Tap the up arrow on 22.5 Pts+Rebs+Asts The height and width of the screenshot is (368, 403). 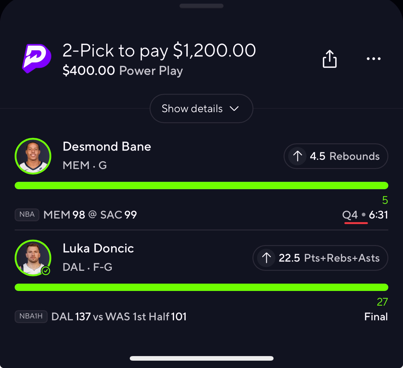(x=266, y=258)
